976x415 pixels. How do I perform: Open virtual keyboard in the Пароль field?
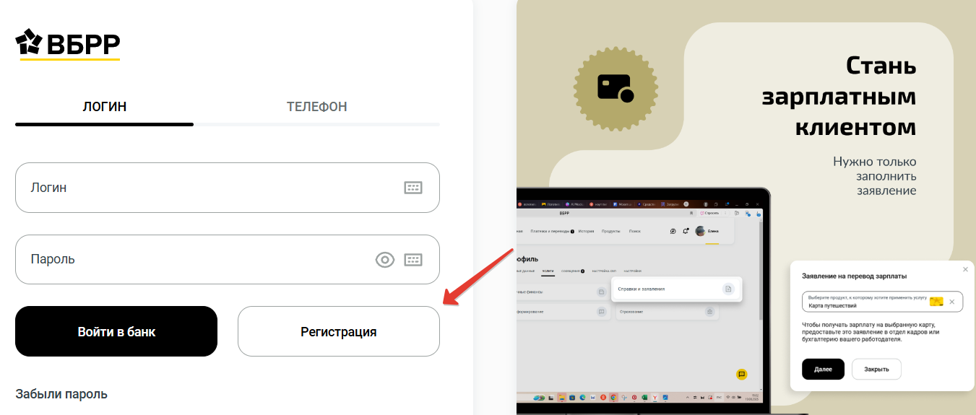click(x=413, y=260)
